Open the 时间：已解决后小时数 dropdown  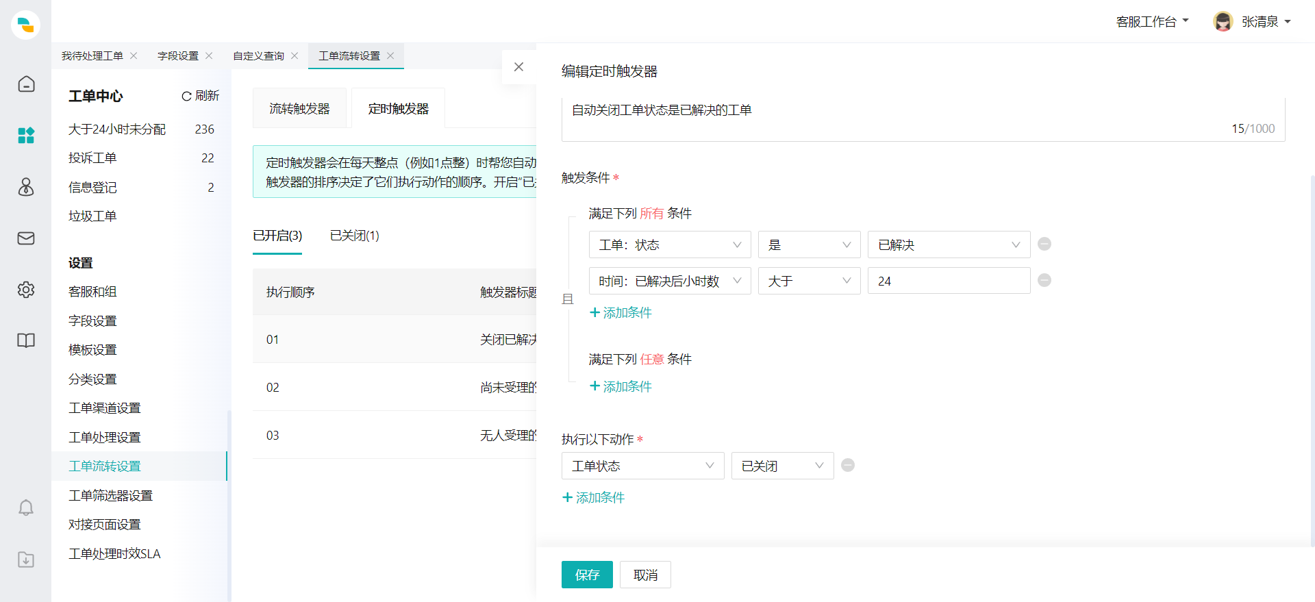[x=670, y=281]
